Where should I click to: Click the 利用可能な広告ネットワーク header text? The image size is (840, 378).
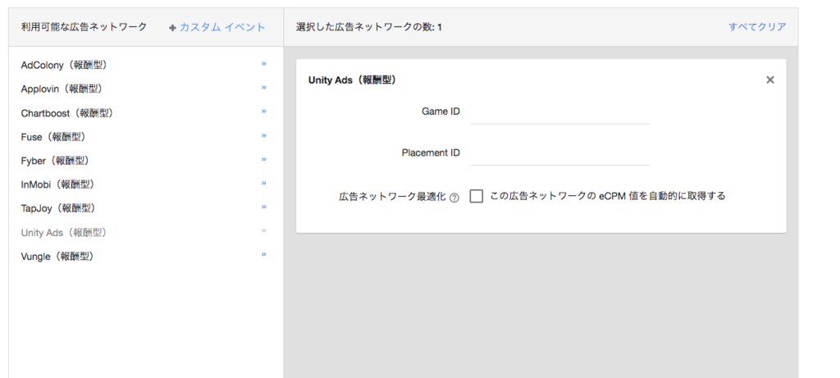coord(84,27)
